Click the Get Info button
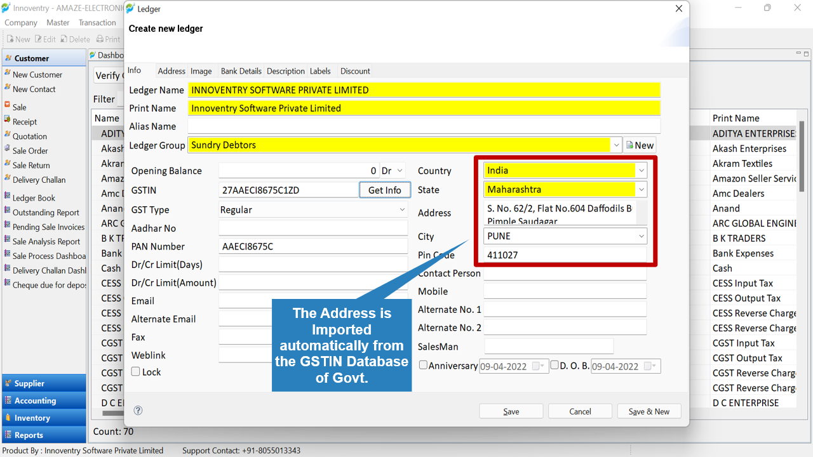This screenshot has width=813, height=457. coord(385,190)
